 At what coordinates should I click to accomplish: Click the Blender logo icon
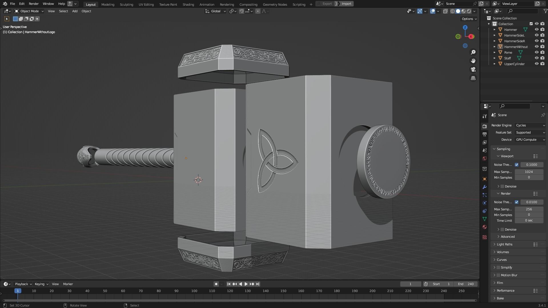5,4
